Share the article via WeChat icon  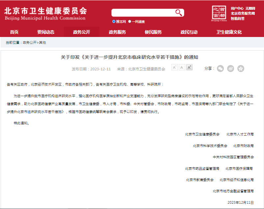pos(220,68)
